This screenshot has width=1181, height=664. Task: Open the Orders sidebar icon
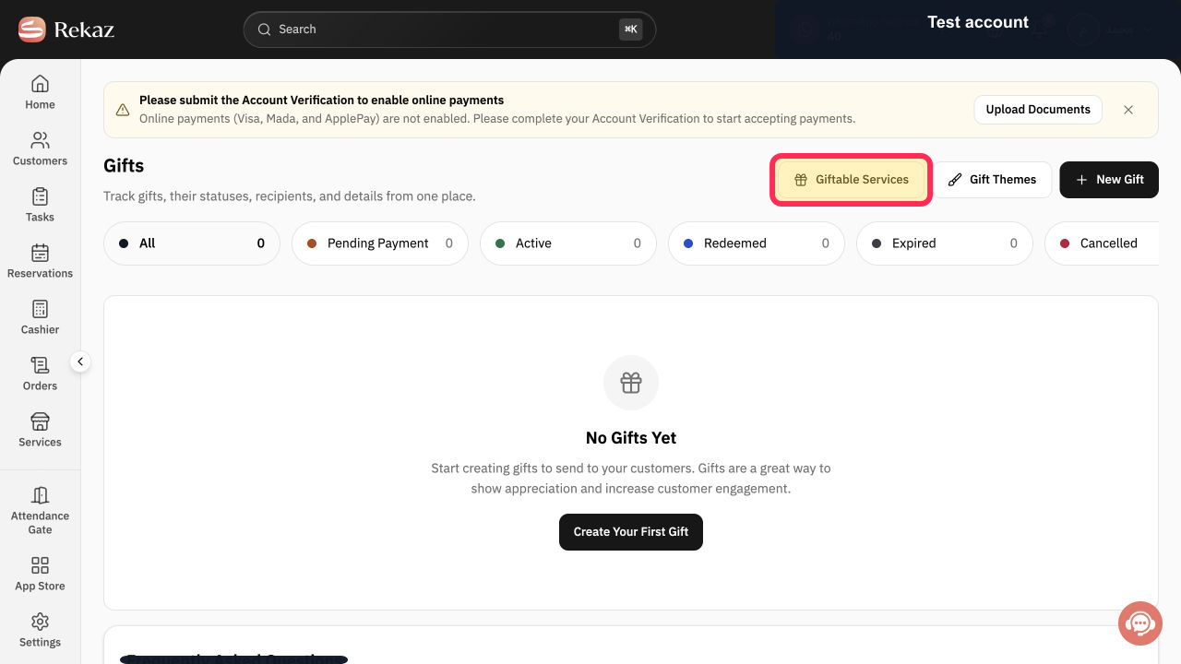click(x=40, y=365)
